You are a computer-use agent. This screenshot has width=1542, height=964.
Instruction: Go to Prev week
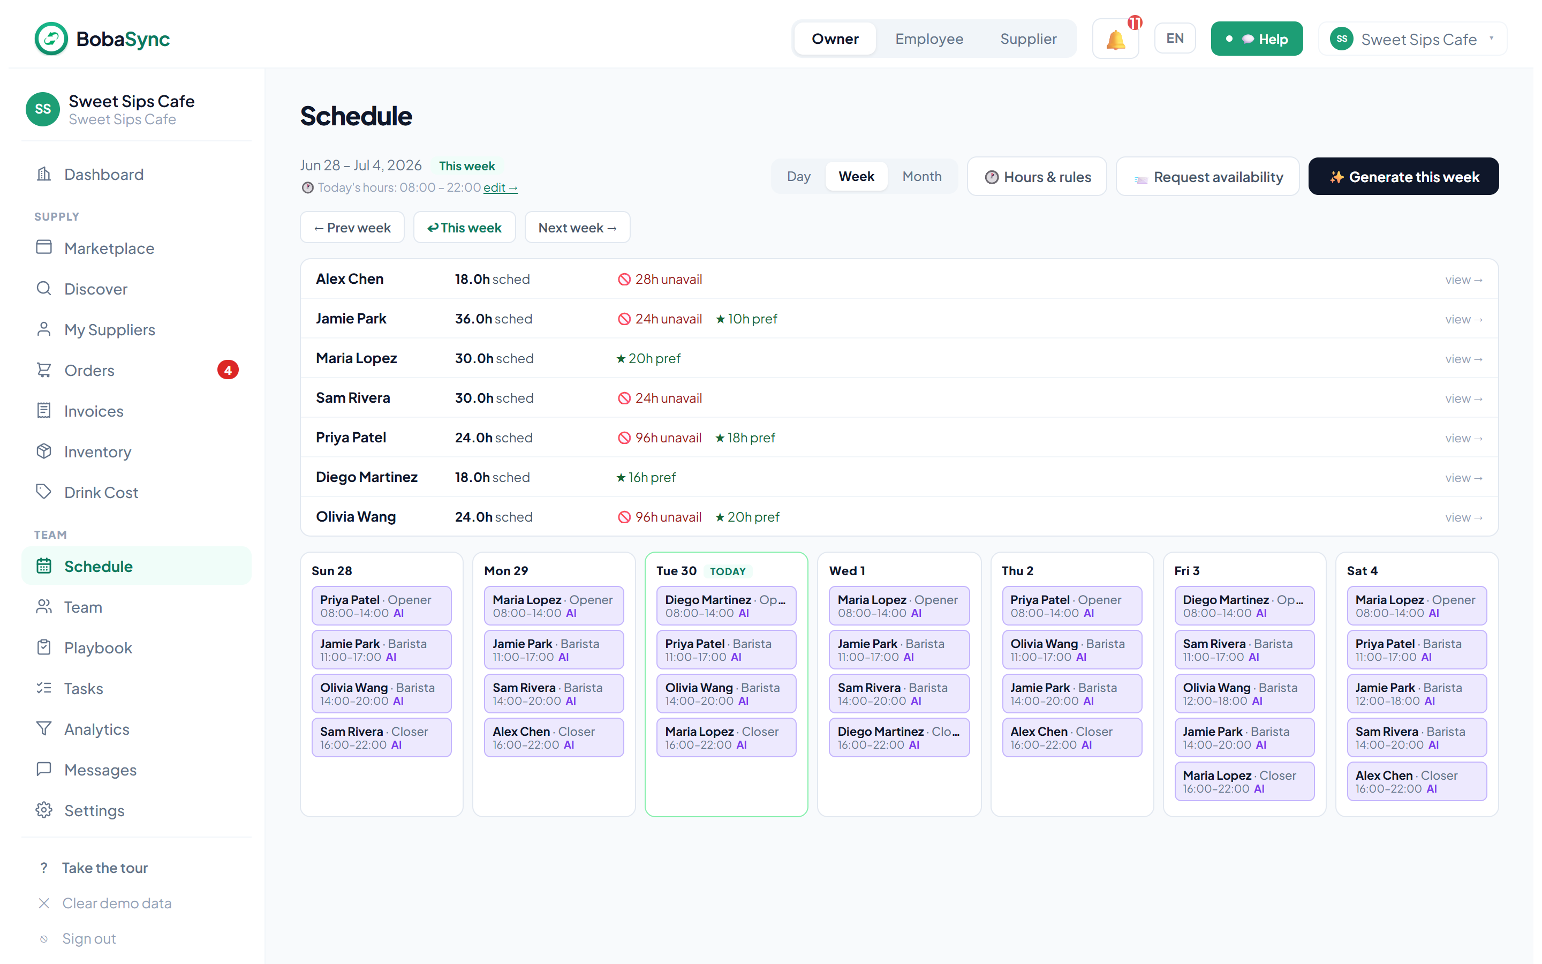coord(352,227)
